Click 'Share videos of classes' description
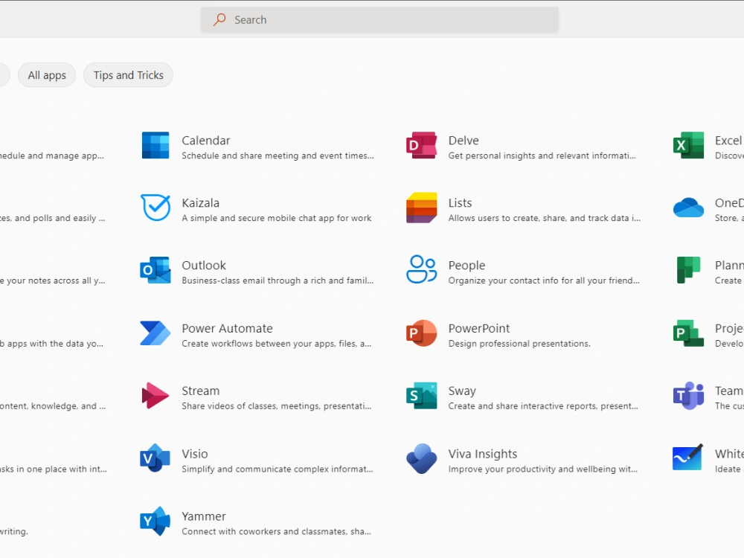Screen dimensions: 744x558 [277, 406]
